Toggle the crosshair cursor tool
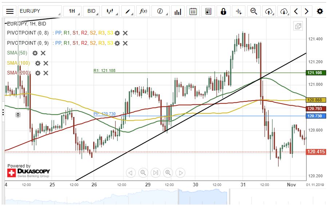 coord(239,11)
